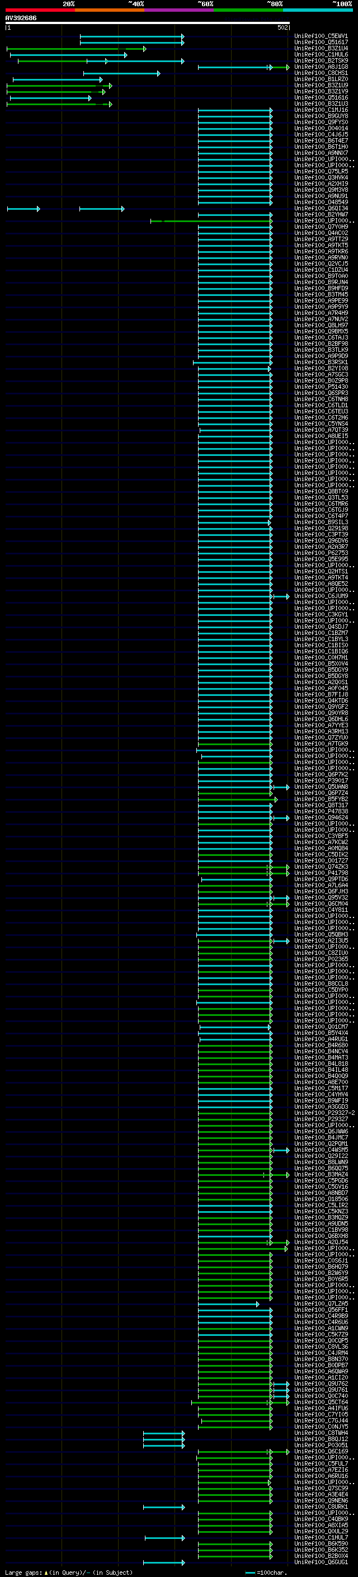Click hit label UniRef100_C1MJ16
The image size is (358, 1577).
click(x=321, y=110)
